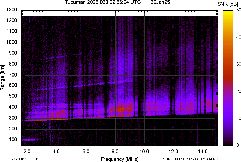The image size is (241, 162).
Task: Click the 2.0 frequency tick label
Action: [27, 151]
